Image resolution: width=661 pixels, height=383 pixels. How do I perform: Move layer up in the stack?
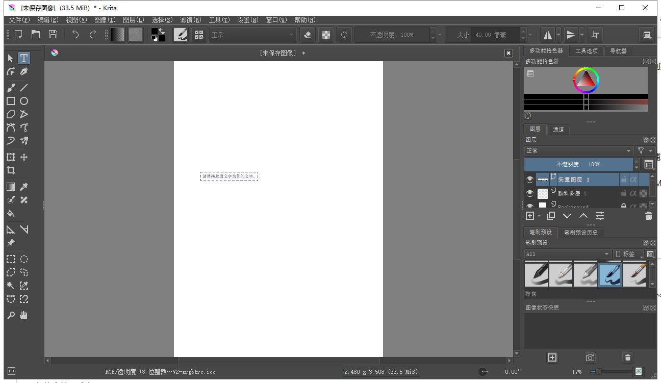point(583,216)
